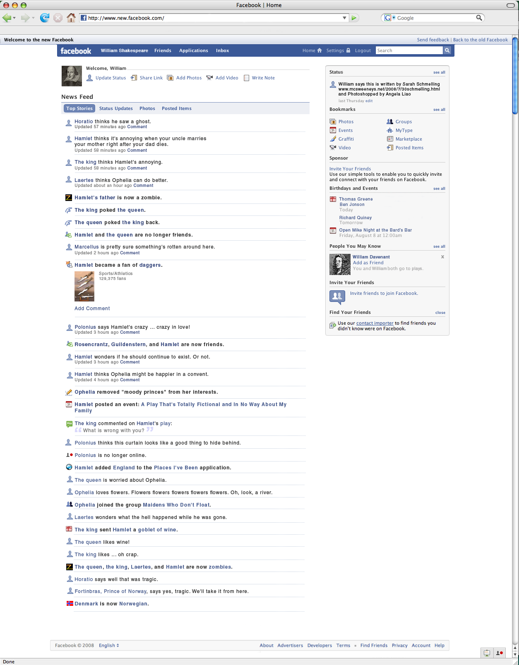The height and width of the screenshot is (665, 519).
Task: Click the Invite friends speech-bubble icon
Action: tap(337, 297)
